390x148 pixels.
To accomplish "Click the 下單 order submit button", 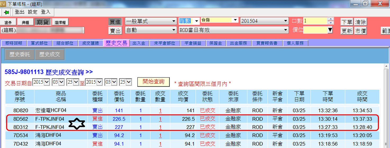I will (347, 22).
